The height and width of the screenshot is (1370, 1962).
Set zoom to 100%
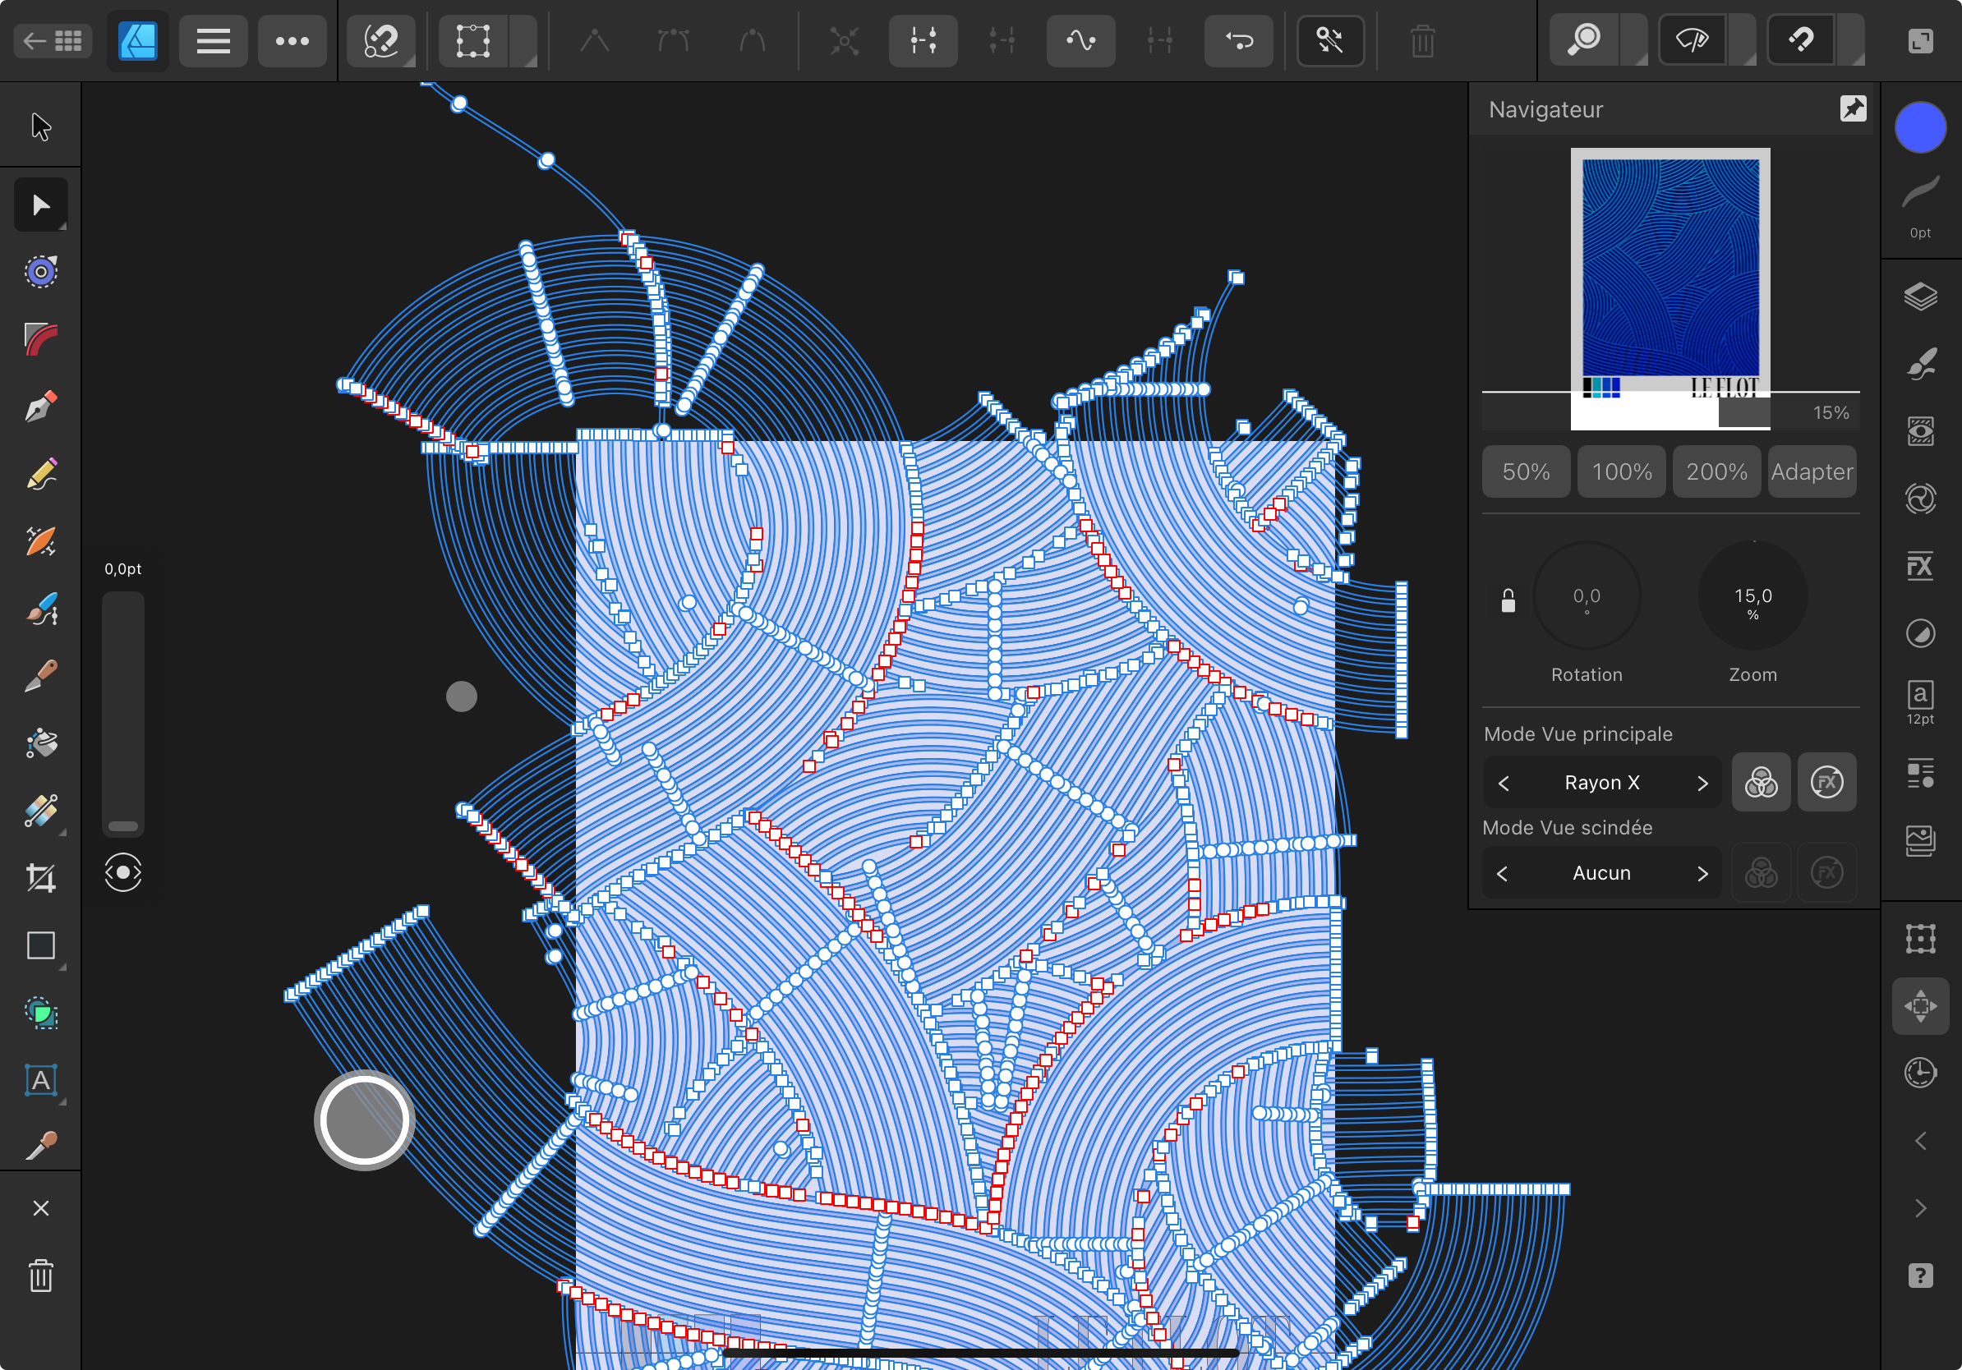coord(1621,471)
